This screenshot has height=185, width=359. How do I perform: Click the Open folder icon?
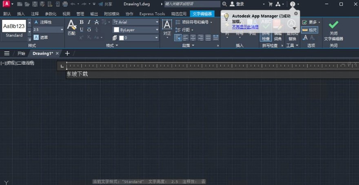tap(27, 4)
